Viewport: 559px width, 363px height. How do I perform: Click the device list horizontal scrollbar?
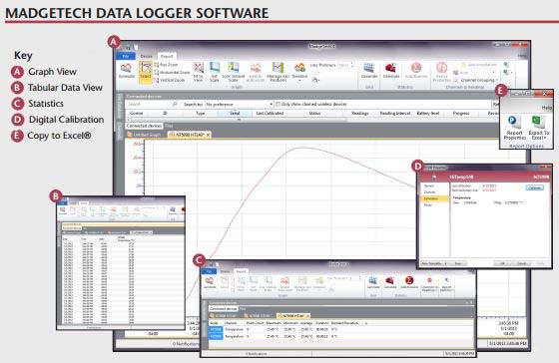click(x=238, y=120)
